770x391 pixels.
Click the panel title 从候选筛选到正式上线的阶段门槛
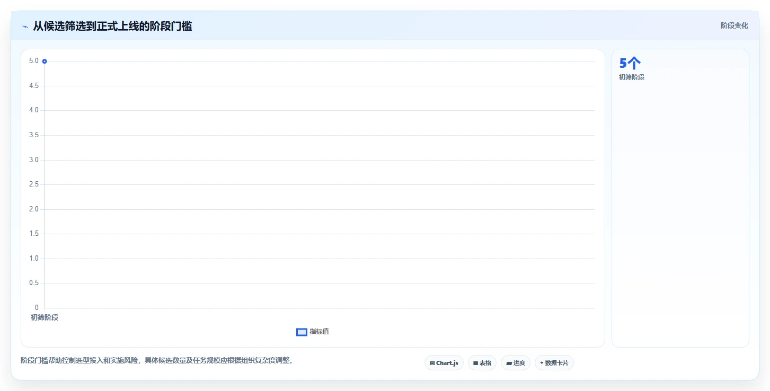112,26
